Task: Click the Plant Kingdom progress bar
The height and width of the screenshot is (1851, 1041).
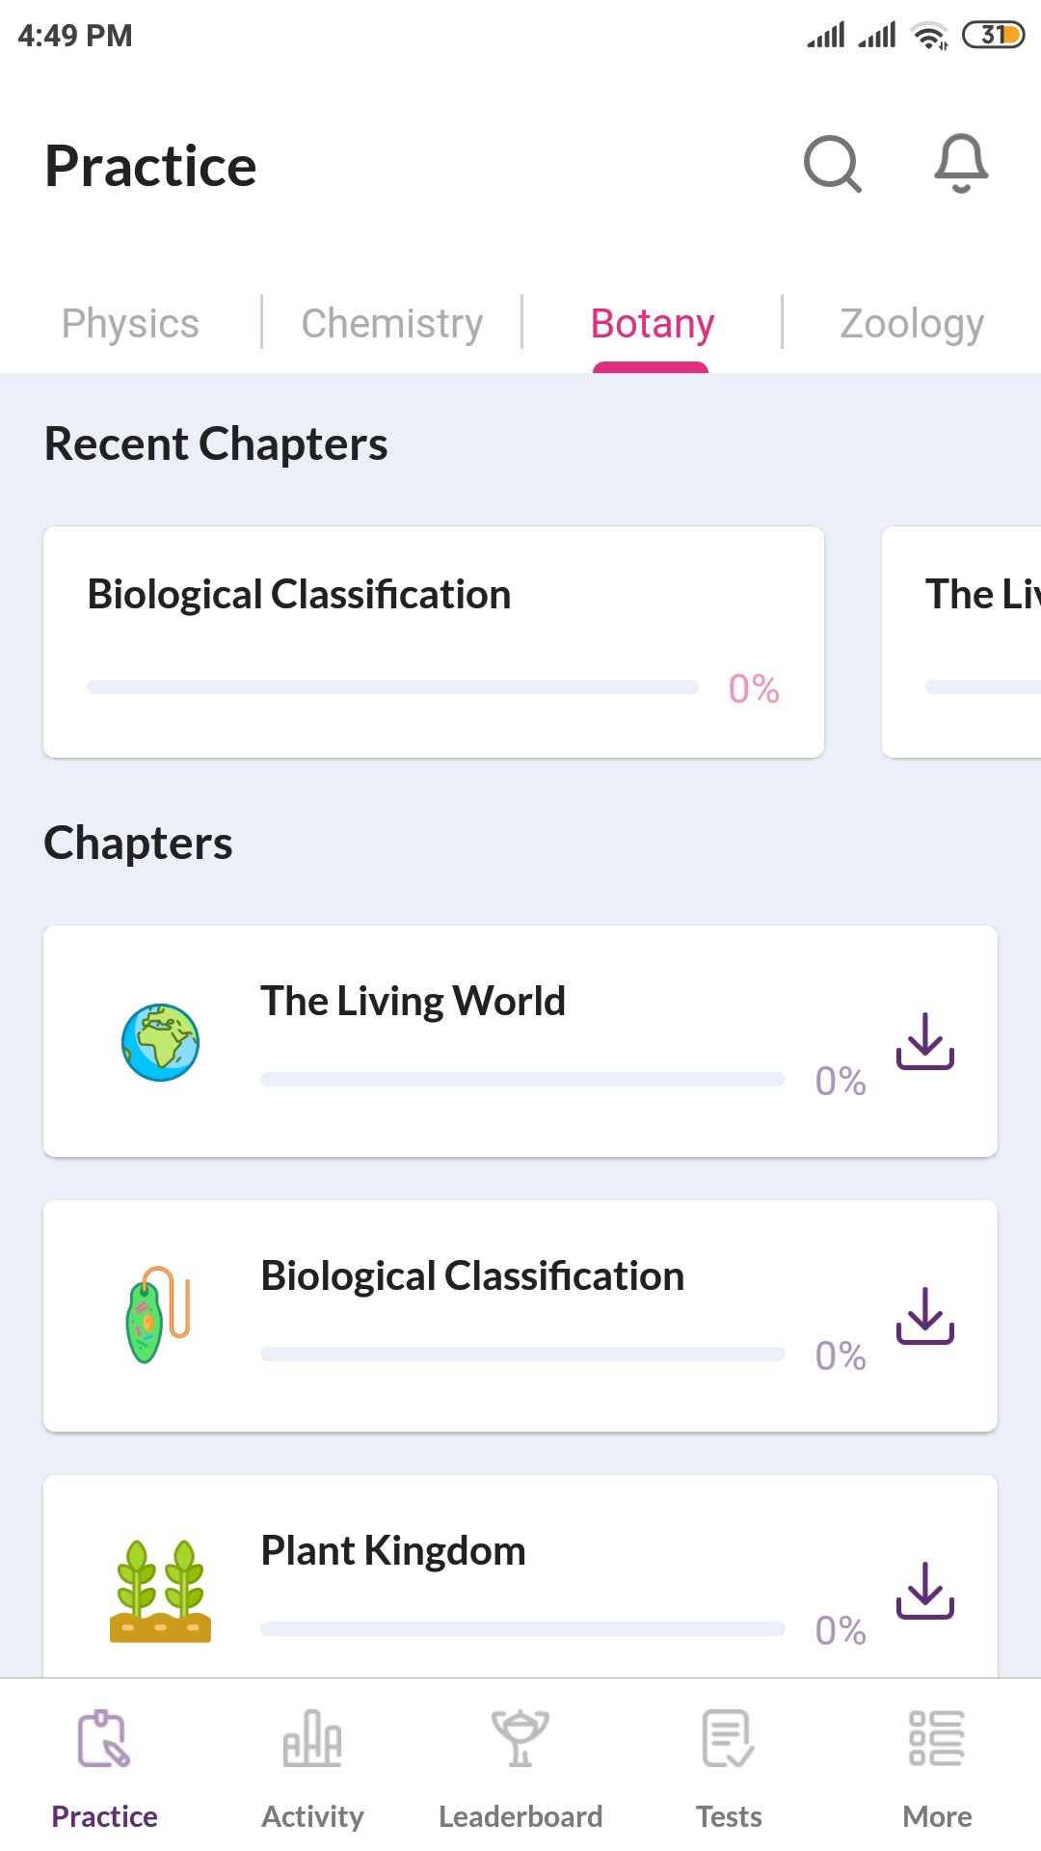Action: [x=523, y=1629]
